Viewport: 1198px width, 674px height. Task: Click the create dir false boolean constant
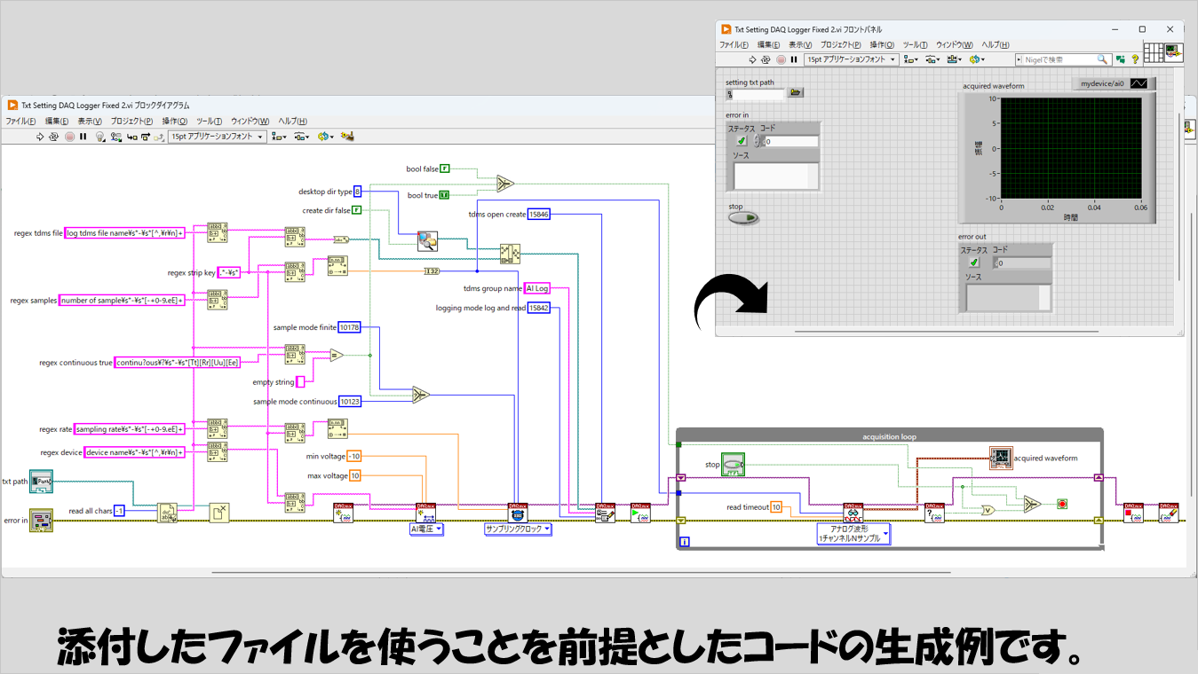click(357, 210)
